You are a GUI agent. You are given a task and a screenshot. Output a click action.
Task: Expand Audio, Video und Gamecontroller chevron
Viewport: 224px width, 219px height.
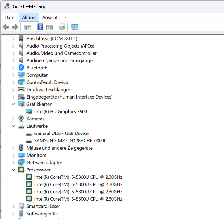[13, 53]
